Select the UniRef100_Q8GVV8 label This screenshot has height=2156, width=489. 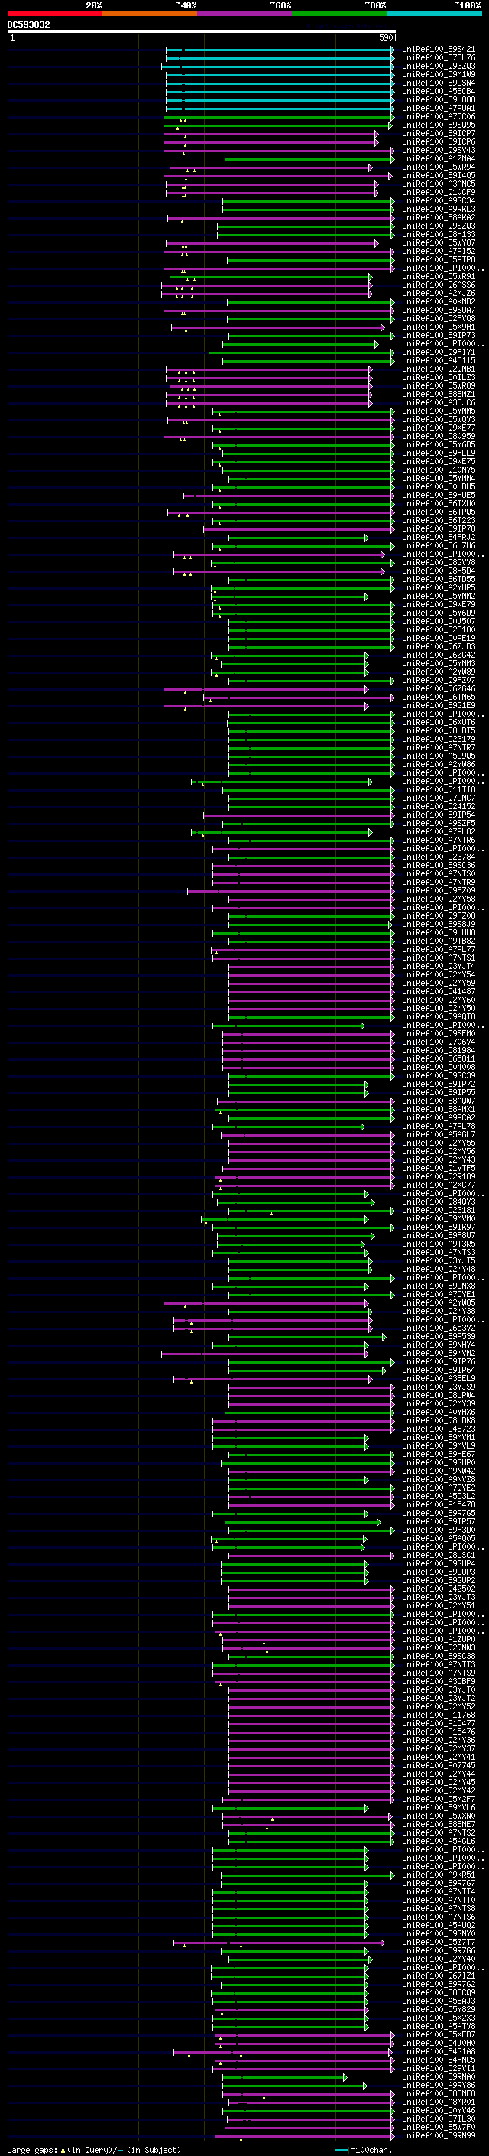coord(439,562)
